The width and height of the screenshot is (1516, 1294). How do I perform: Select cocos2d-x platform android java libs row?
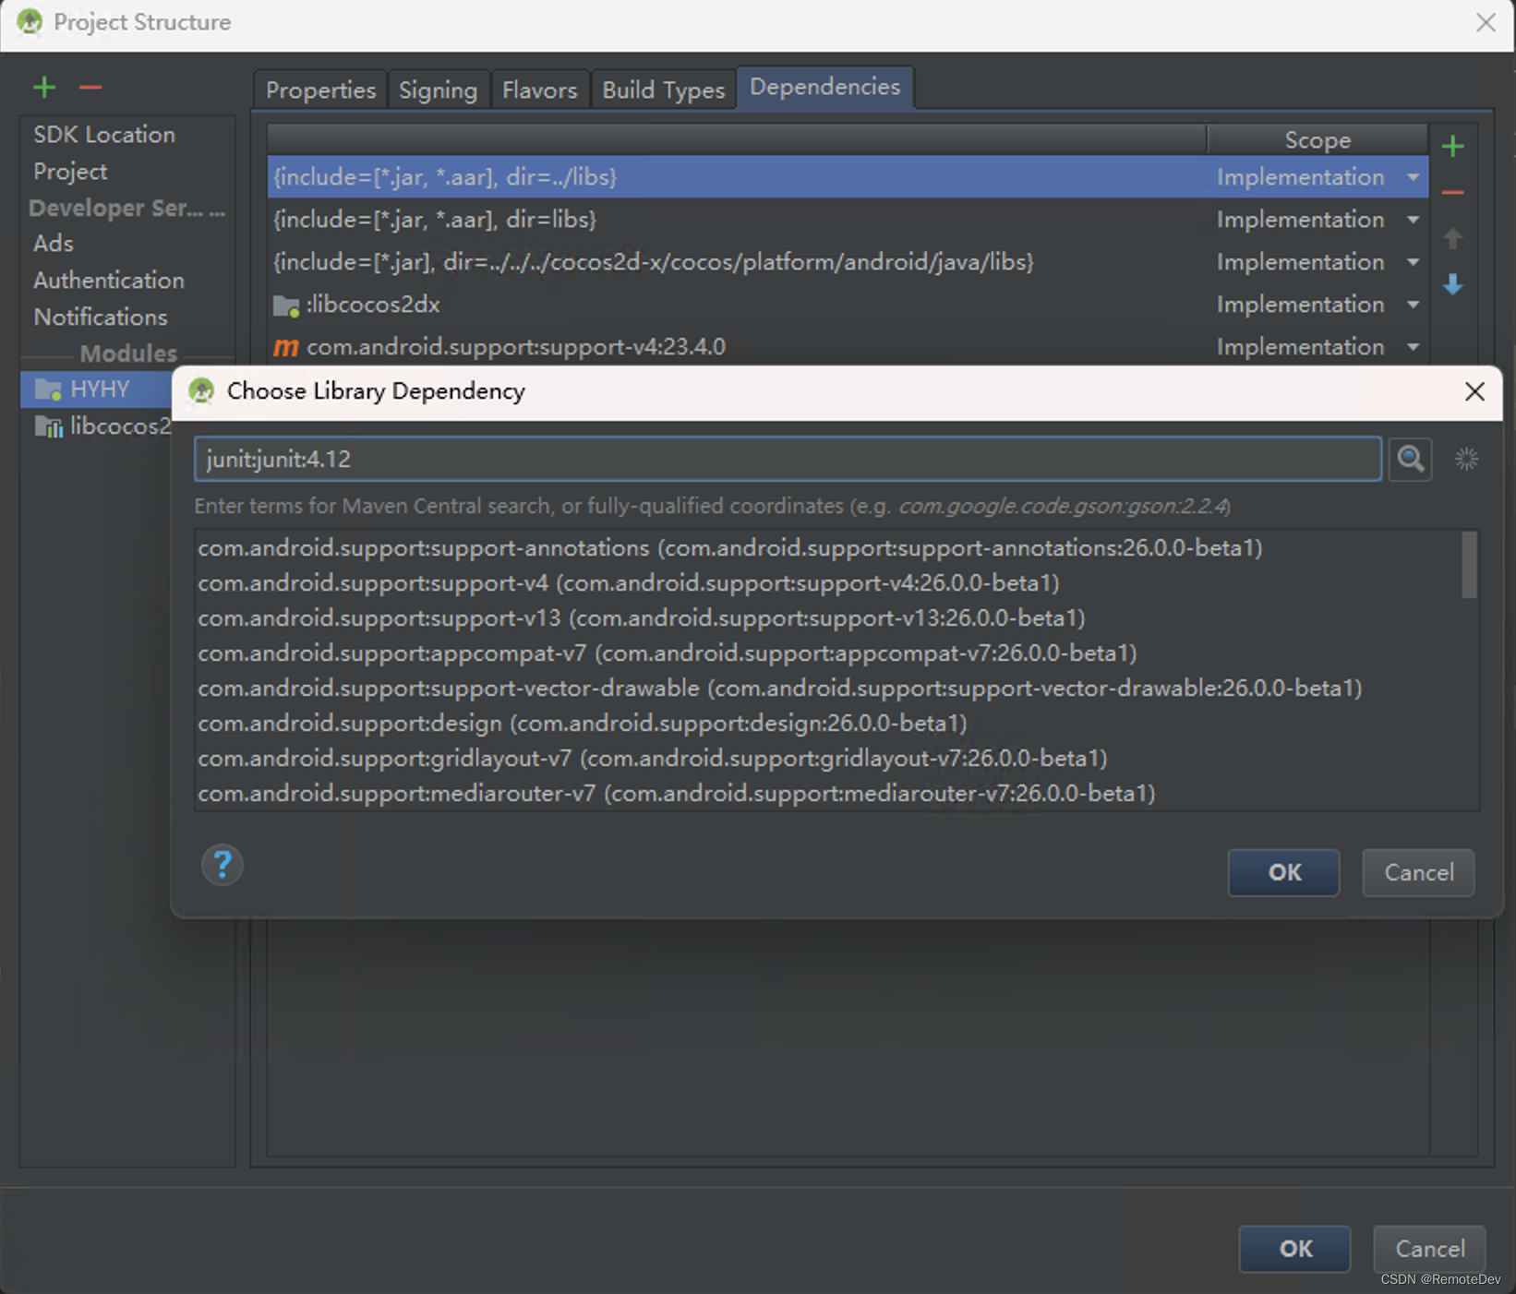pyautogui.click(x=848, y=262)
